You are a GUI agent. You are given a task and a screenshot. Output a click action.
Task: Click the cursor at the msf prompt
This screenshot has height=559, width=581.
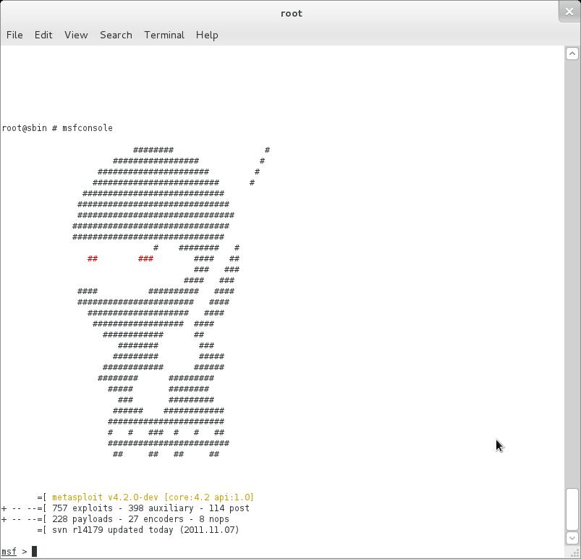34,552
